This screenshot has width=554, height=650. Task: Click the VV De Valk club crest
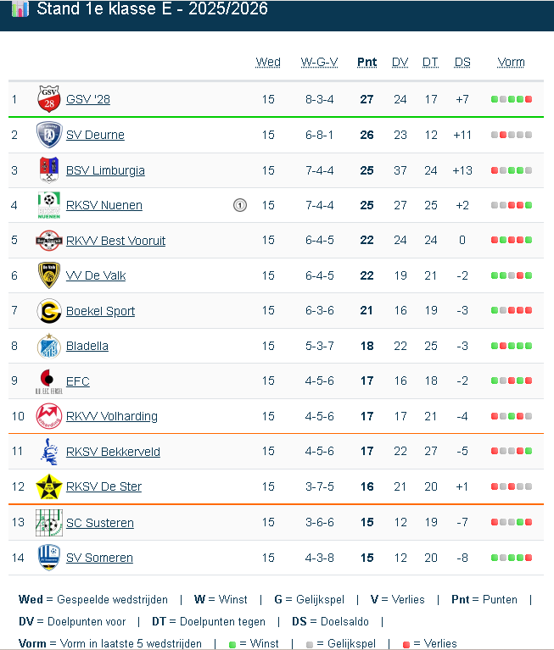pyautogui.click(x=48, y=275)
